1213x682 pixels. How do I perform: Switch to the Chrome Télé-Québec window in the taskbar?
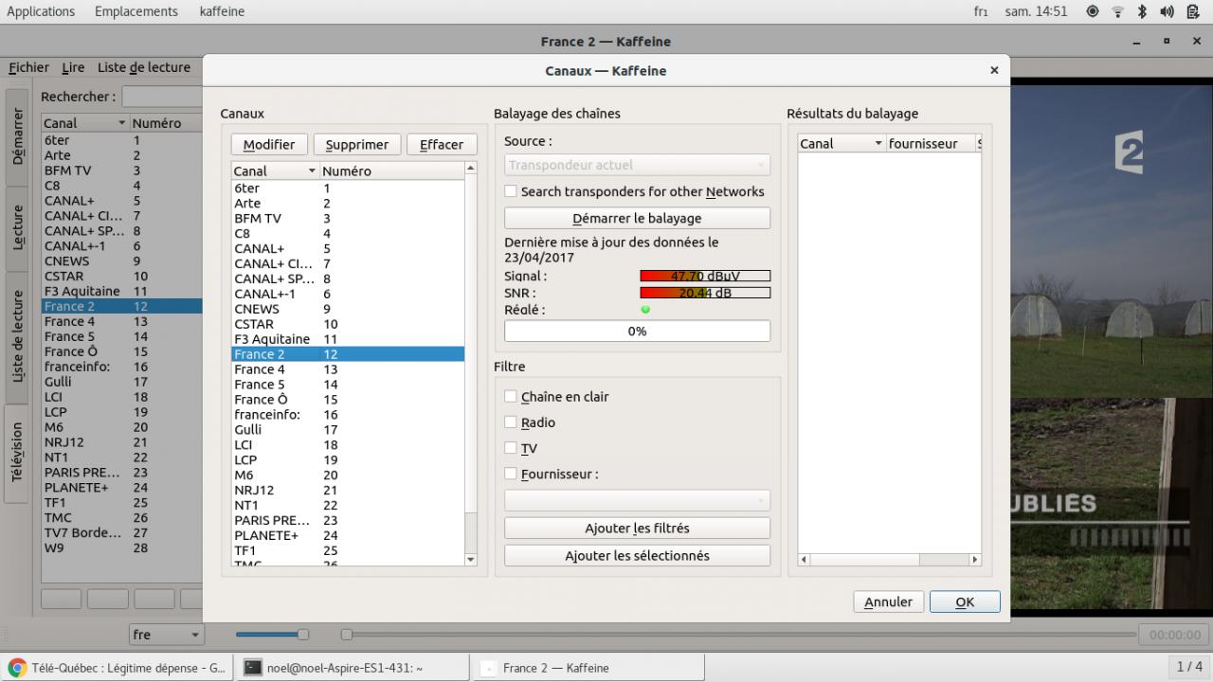click(118, 668)
